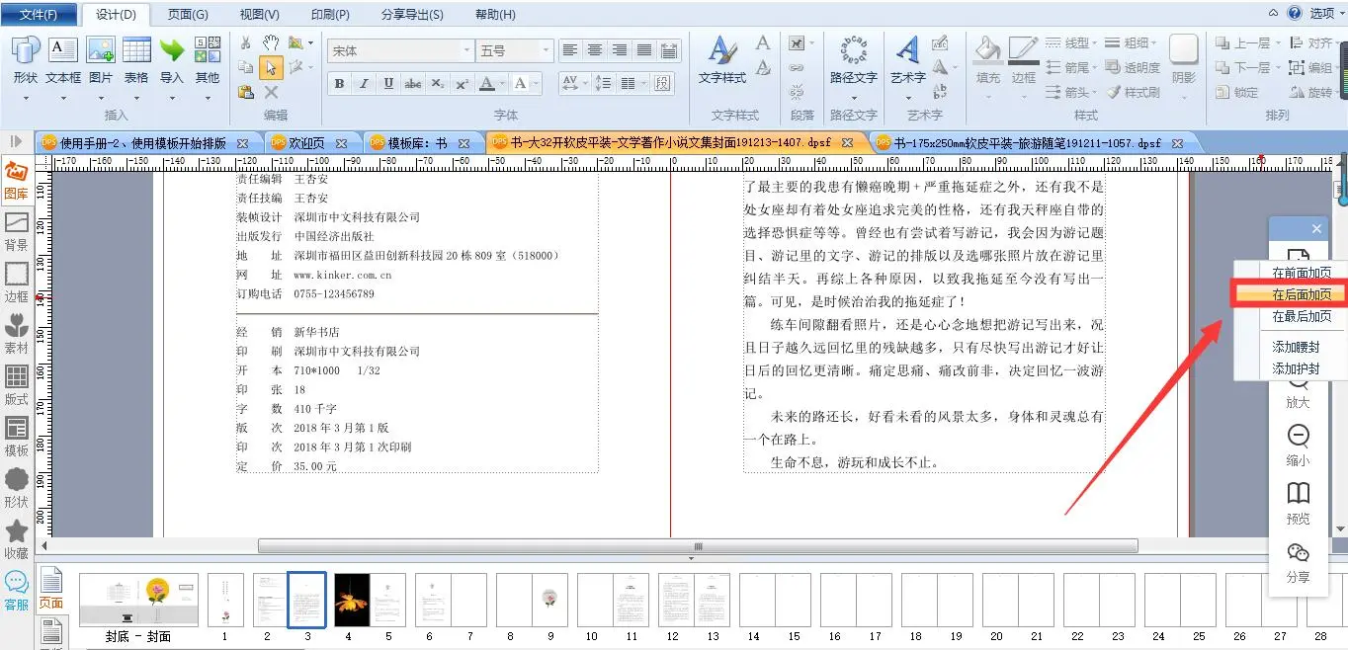Open 预览 book preview icon

click(1298, 502)
